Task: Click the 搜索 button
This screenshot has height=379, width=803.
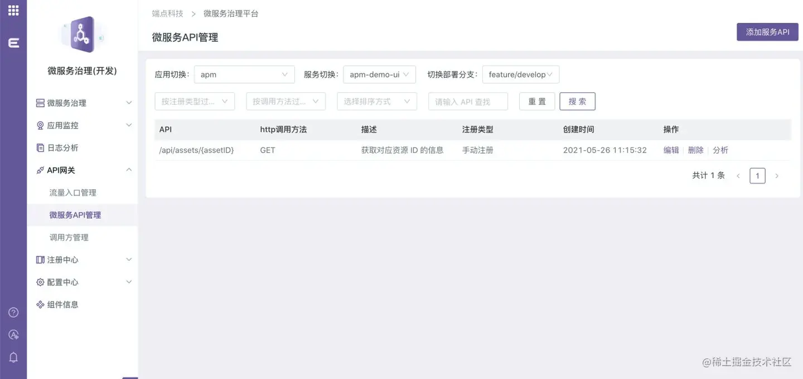Action: tap(577, 101)
